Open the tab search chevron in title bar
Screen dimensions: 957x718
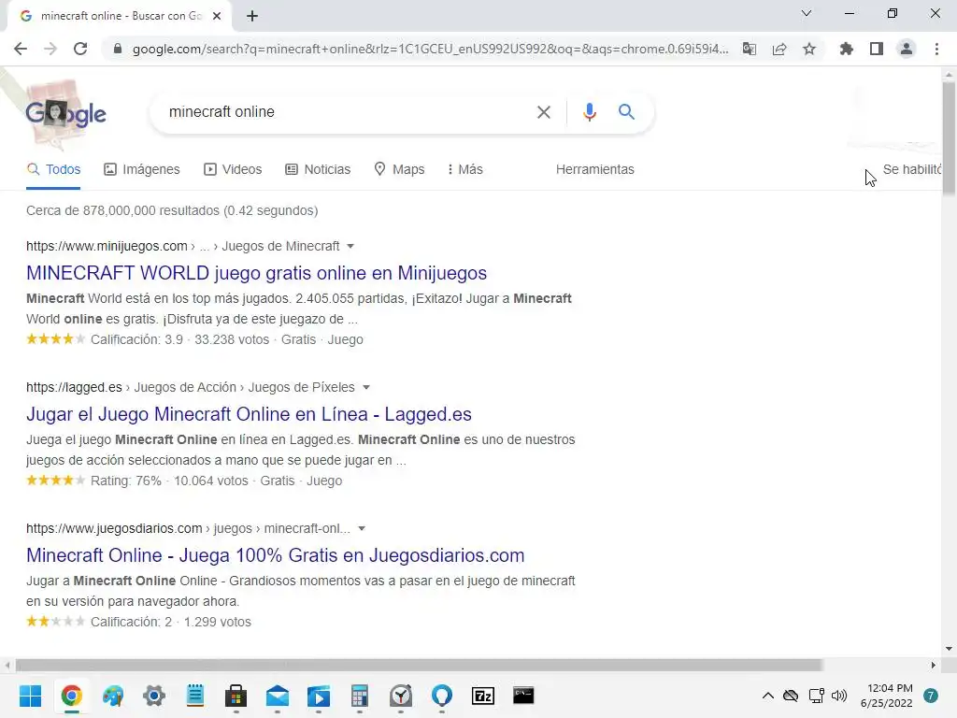(x=807, y=13)
